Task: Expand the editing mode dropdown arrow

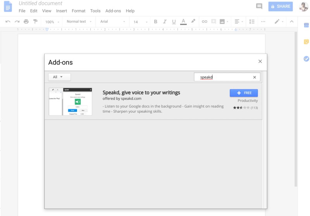Action: [282, 22]
